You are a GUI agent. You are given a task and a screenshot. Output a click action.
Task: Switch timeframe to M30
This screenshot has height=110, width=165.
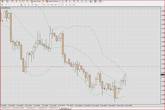tap(55, 5)
